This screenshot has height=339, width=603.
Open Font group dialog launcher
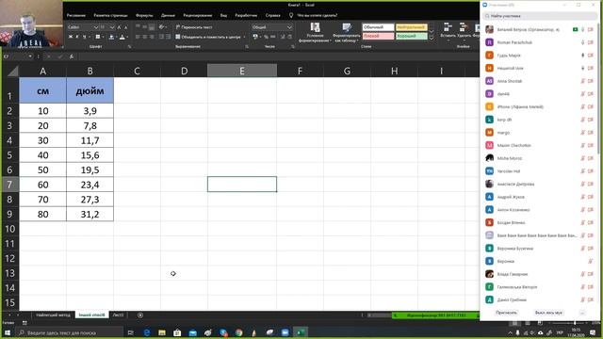(129, 46)
